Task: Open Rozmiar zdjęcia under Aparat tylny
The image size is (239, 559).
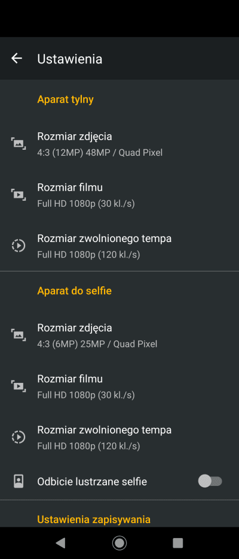Action: click(119, 144)
